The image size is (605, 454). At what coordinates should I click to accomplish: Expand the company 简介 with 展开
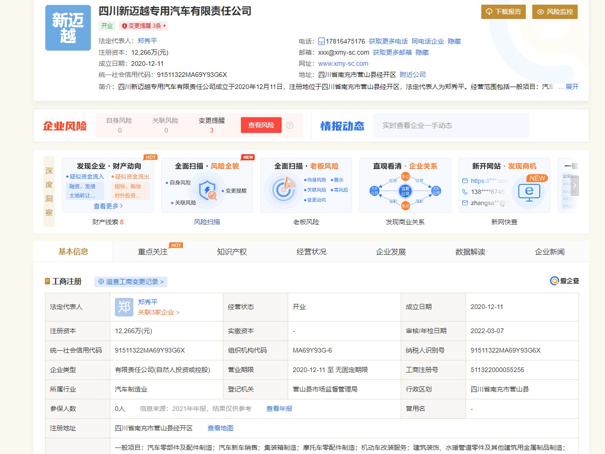pyautogui.click(x=572, y=87)
